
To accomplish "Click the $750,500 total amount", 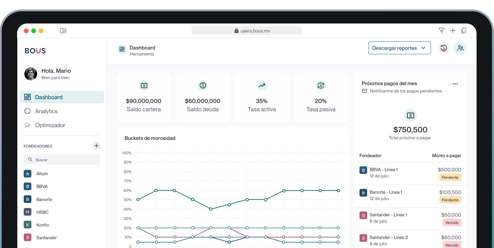I will pos(410,129).
